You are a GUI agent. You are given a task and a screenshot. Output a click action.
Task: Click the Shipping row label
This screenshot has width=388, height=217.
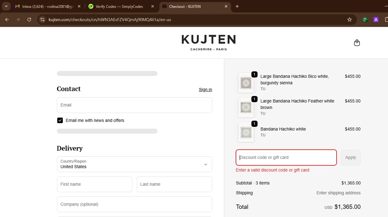click(244, 193)
